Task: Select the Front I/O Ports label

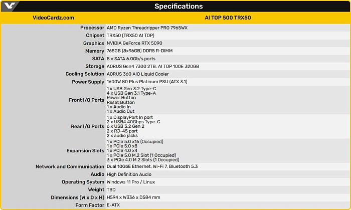Action: 86,100
